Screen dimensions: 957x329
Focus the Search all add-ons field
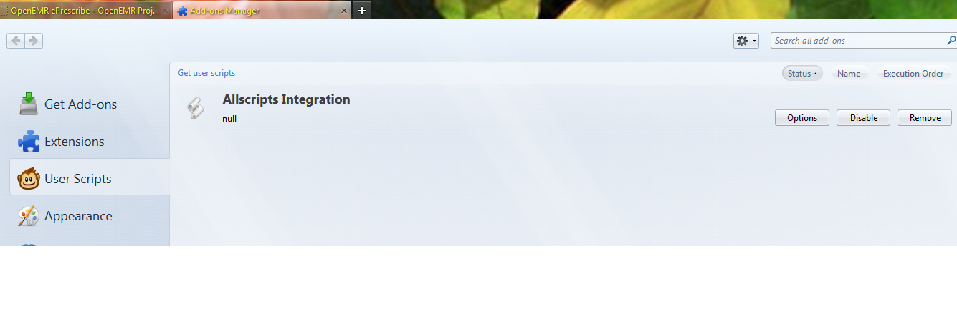point(858,41)
